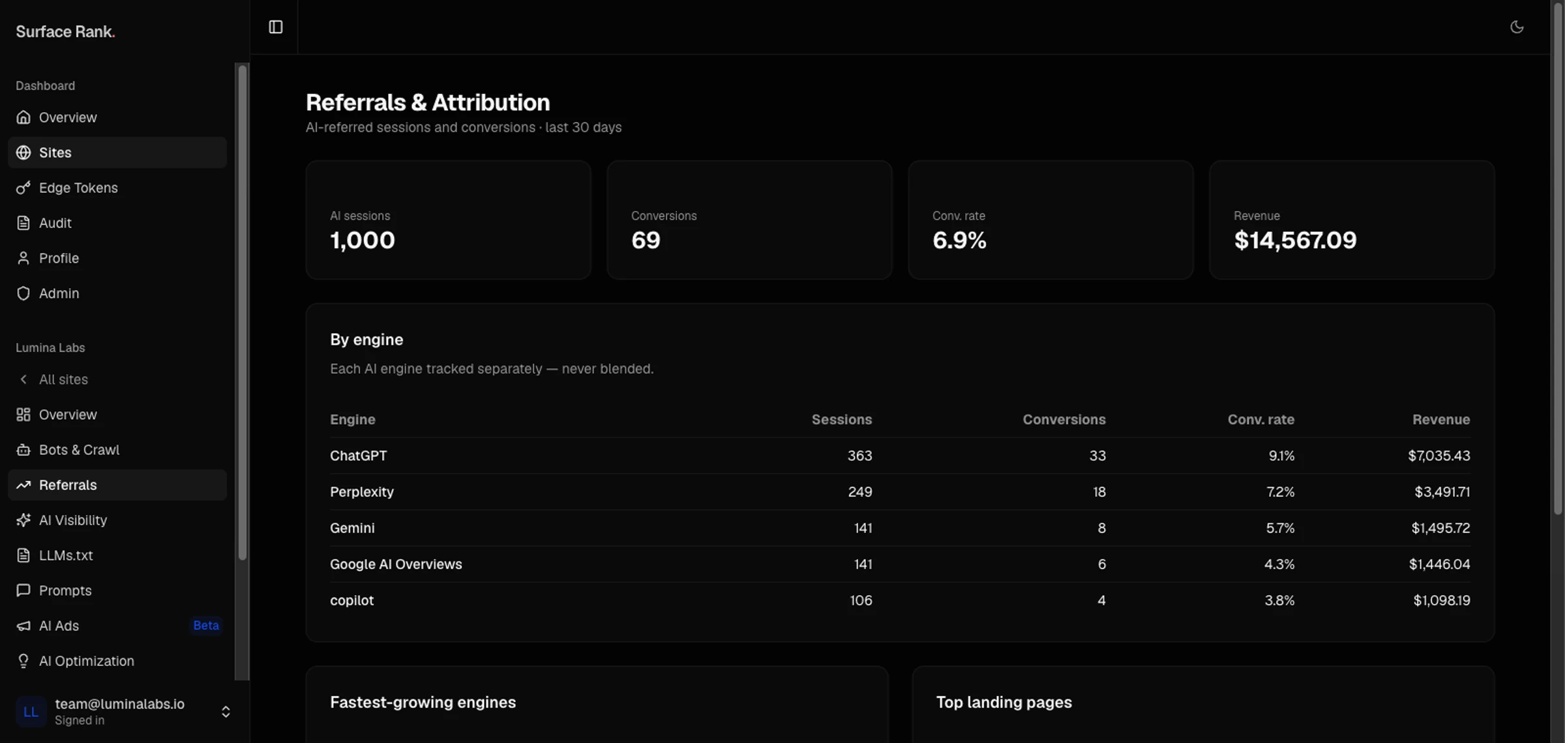Click the Surface Rank logo
Screen dimensions: 1565x743
click(65, 31)
